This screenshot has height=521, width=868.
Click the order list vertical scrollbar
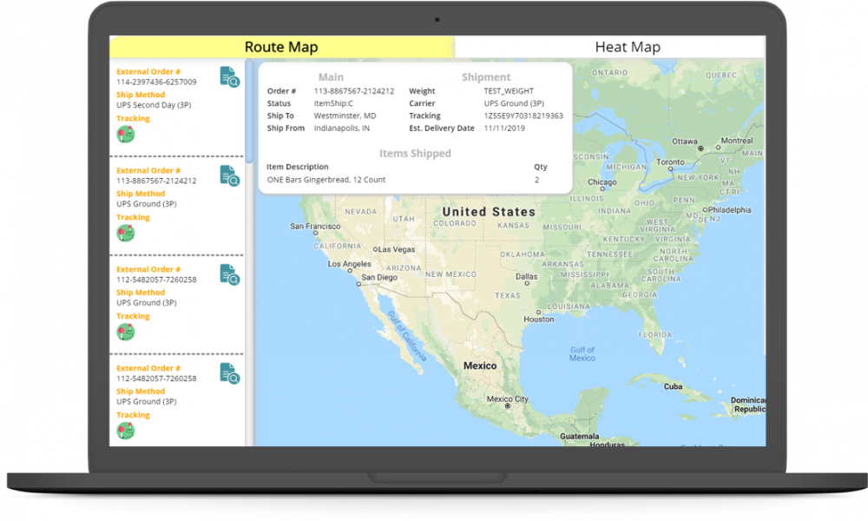tap(249, 113)
